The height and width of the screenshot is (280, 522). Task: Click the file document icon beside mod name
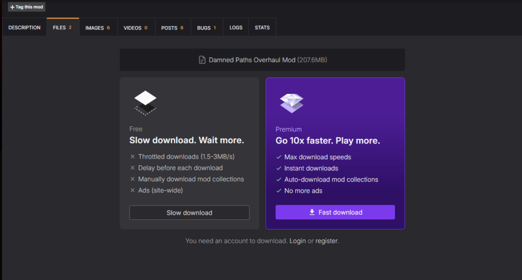(x=202, y=60)
